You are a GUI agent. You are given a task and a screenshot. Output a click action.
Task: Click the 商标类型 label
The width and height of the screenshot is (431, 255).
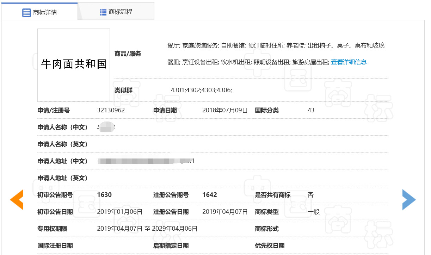click(267, 212)
